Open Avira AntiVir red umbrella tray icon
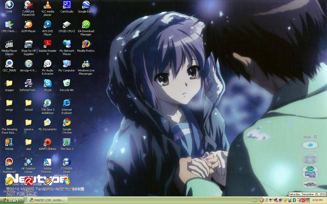The image size is (327, 204). coord(303,200)
